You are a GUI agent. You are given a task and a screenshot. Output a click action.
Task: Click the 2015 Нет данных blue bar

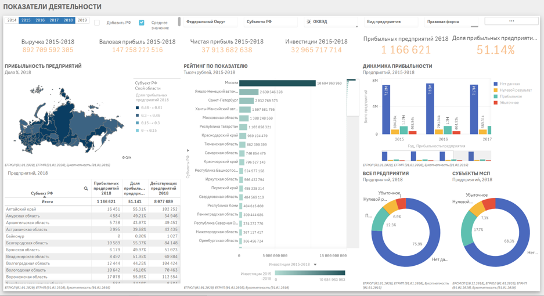(386, 109)
